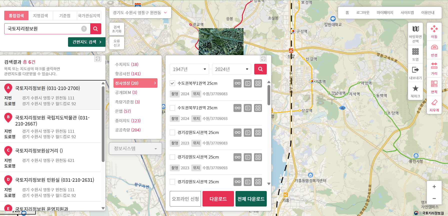Viewport: 448px width, 216px height.
Task: Collapse the orthoimage list panel icon
Action: point(263,59)
